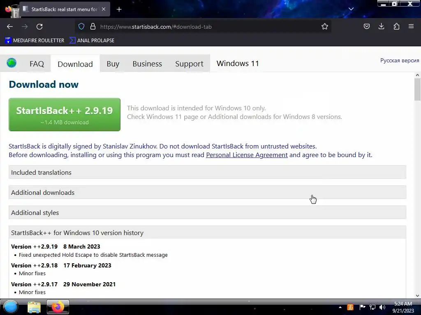The image size is (421, 315).
Task: Click the taskbar clock showing 5:24 AM
Action: [x=403, y=307]
